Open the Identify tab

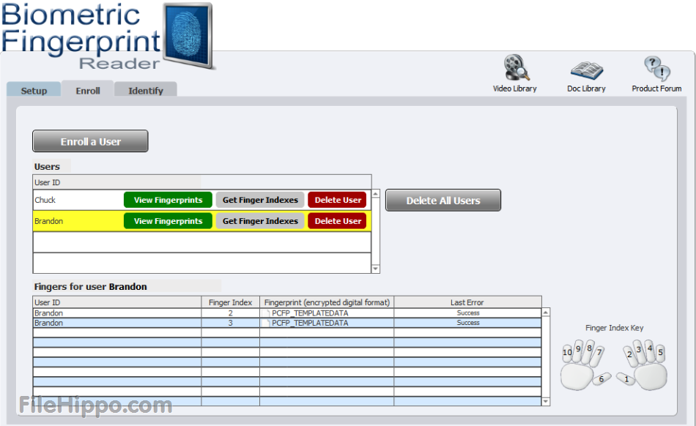click(x=145, y=90)
